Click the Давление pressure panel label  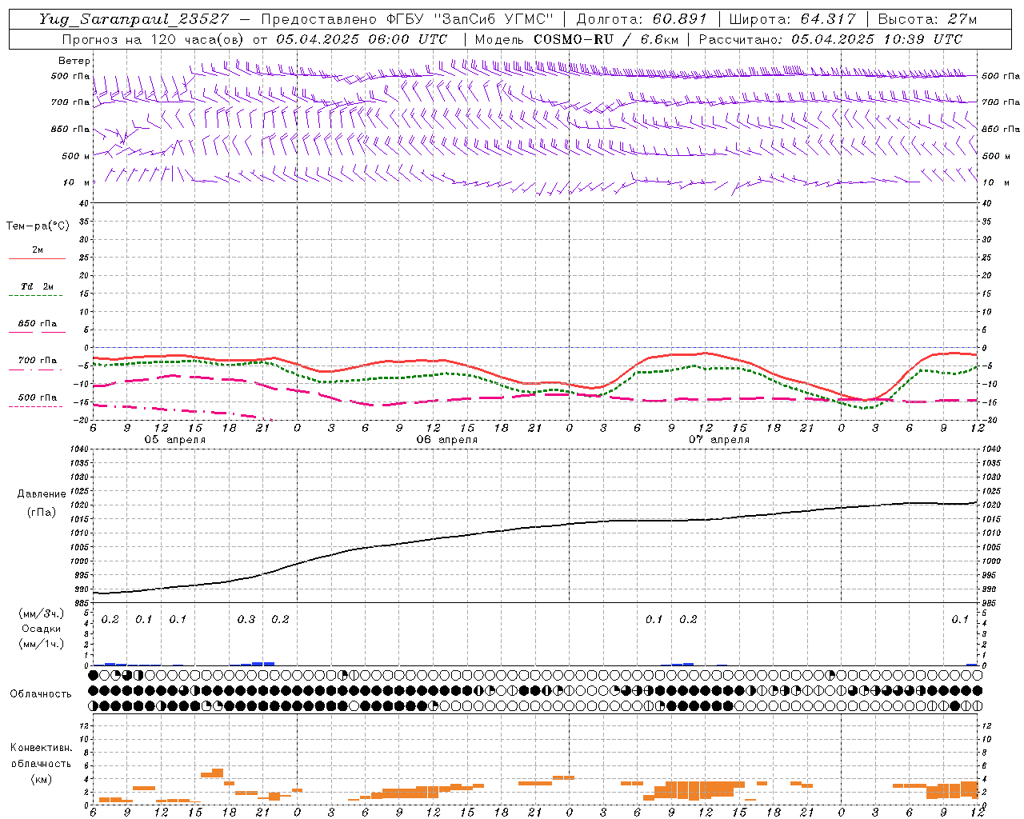pyautogui.click(x=42, y=494)
